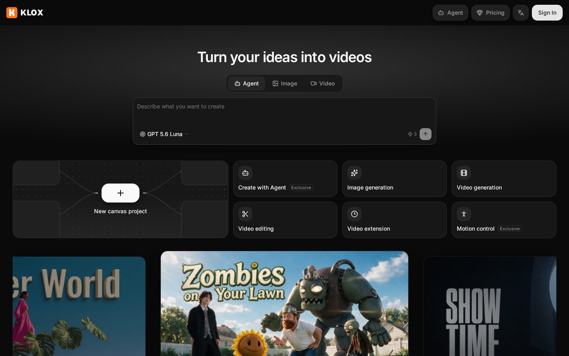Click the KLOX brand name text
Viewport: 569px width, 356px height.
pos(32,13)
